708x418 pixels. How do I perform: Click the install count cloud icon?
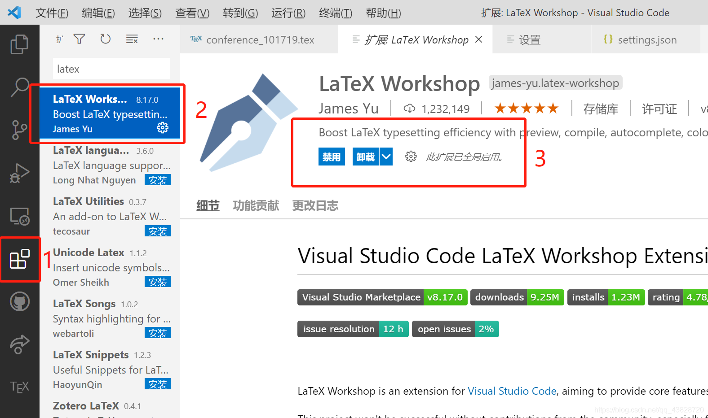point(409,109)
